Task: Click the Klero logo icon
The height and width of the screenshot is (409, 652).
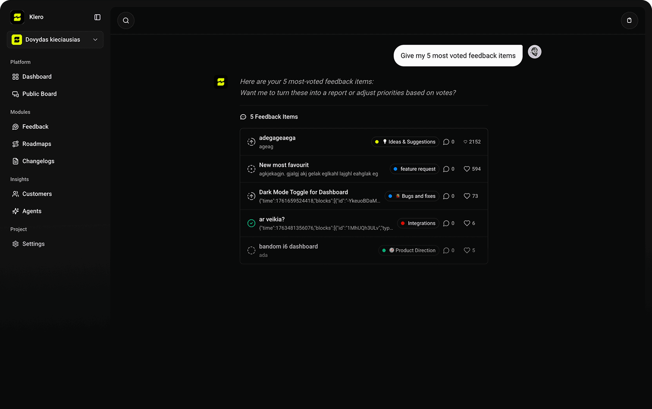Action: (17, 17)
